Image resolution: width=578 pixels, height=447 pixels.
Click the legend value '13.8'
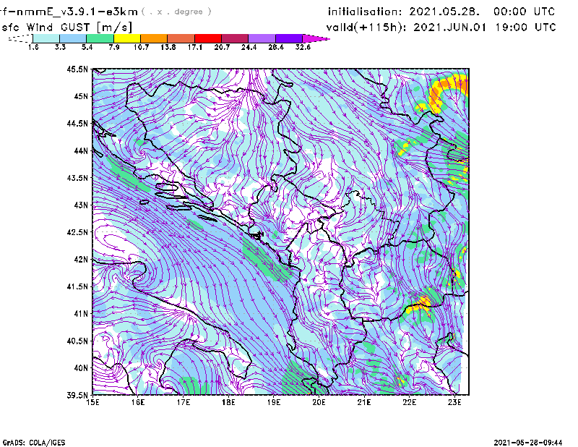(168, 47)
